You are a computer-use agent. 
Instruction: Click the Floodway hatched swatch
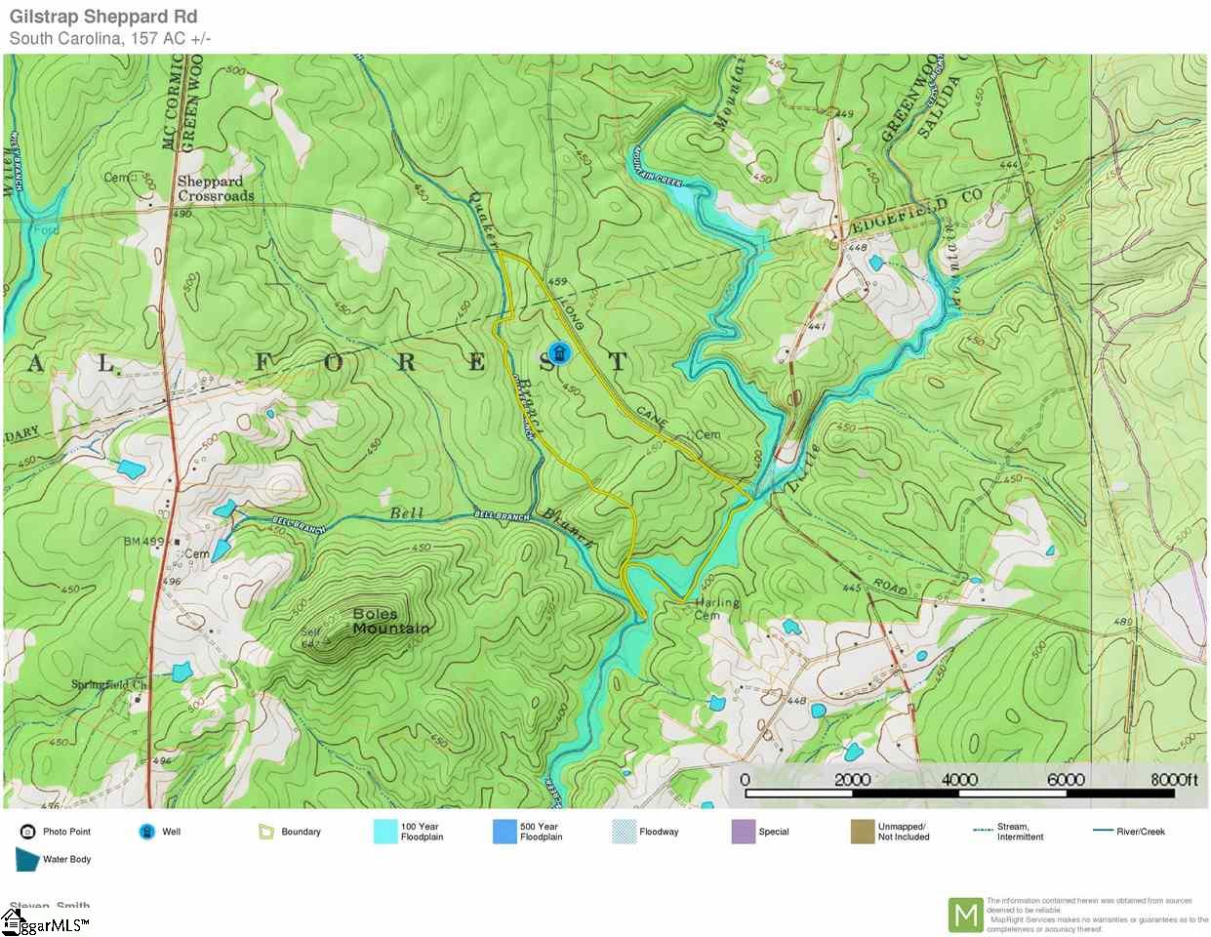625,832
